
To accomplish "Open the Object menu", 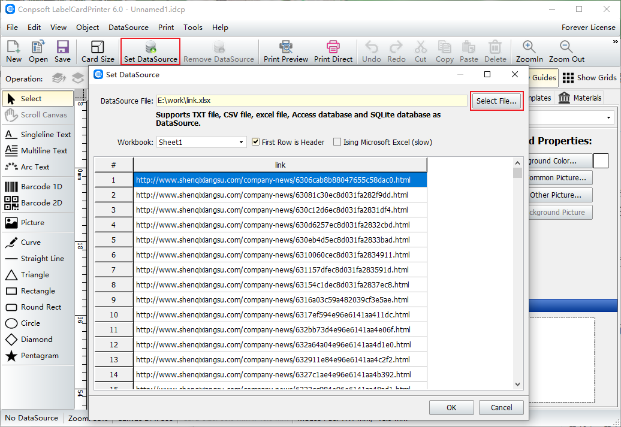I will tap(88, 28).
